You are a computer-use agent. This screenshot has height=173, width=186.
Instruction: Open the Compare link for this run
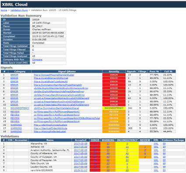click(x=37, y=60)
